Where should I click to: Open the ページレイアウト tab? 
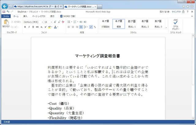[x=39, y=16]
